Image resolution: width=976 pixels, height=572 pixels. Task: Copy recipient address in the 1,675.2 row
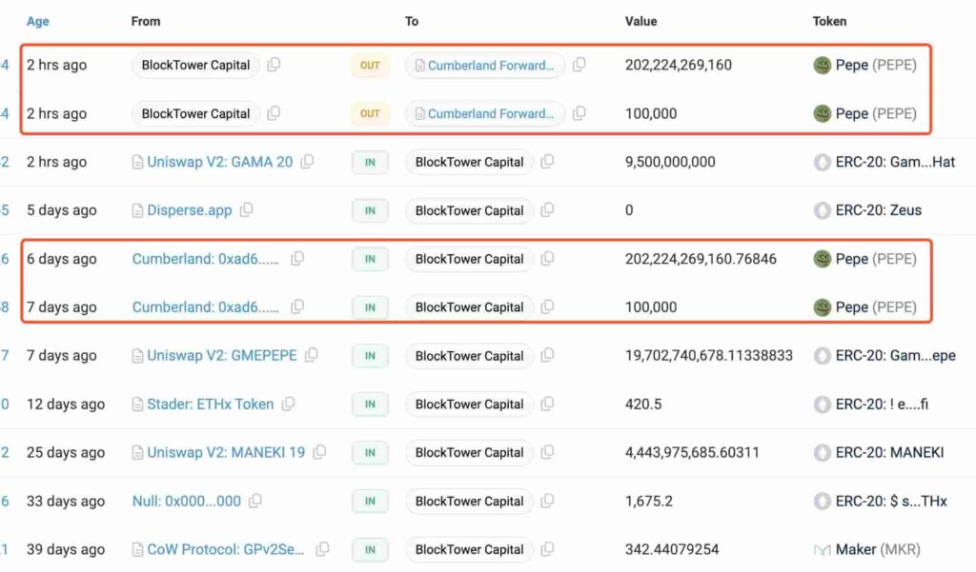tap(547, 502)
